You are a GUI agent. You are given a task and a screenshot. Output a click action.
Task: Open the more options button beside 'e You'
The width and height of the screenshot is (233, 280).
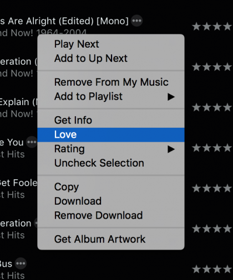point(32,142)
